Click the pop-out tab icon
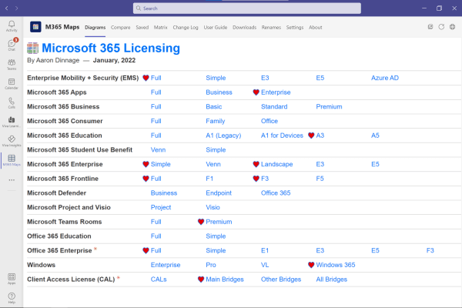This screenshot has width=462, height=308. 430,27
